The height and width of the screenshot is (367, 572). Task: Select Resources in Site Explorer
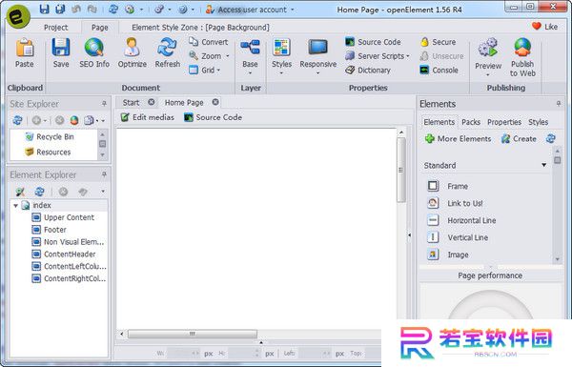pyautogui.click(x=48, y=152)
